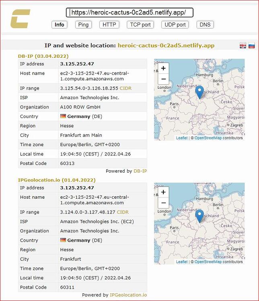The height and width of the screenshot is (301, 259).
Task: Zoom in on the IPGeolocation.io map
Action: pyautogui.click(x=163, y=192)
